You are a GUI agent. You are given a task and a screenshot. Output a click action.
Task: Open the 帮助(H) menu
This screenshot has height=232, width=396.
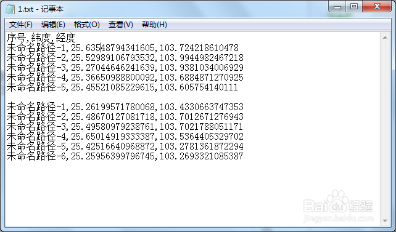154,25
